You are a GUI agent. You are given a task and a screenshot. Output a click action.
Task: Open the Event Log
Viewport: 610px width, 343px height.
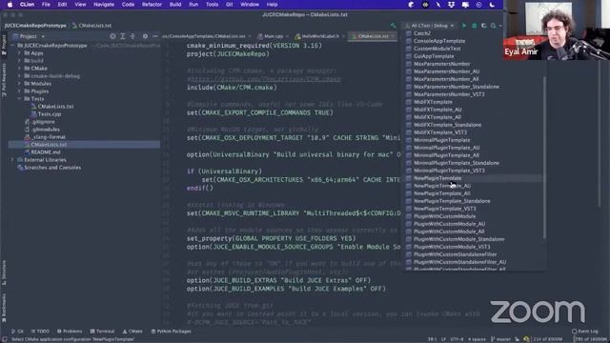(x=585, y=332)
